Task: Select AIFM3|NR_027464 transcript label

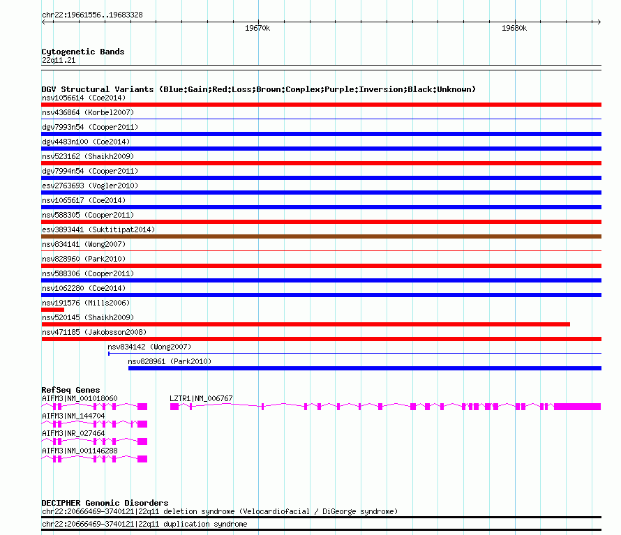Action: tap(73, 433)
